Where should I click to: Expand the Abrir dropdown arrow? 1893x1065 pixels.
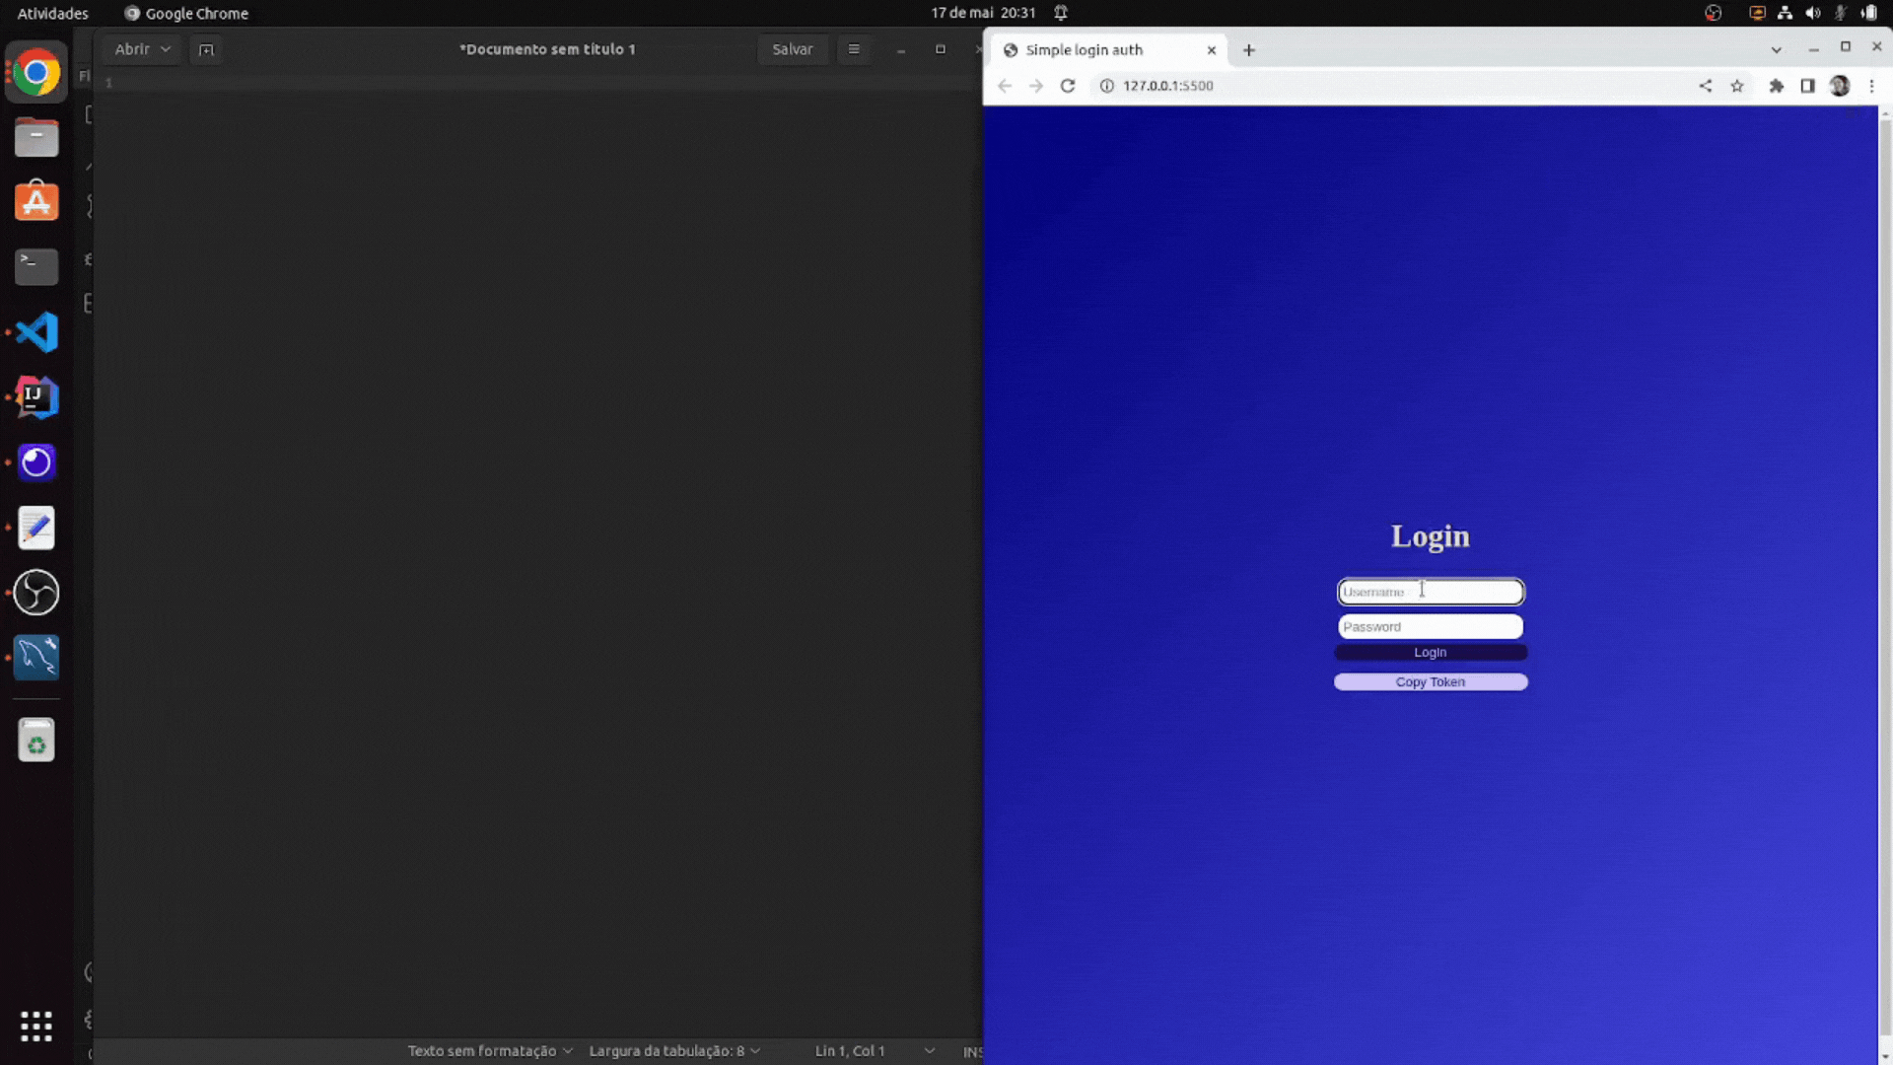[166, 49]
